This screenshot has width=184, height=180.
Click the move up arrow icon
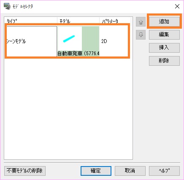141,22
